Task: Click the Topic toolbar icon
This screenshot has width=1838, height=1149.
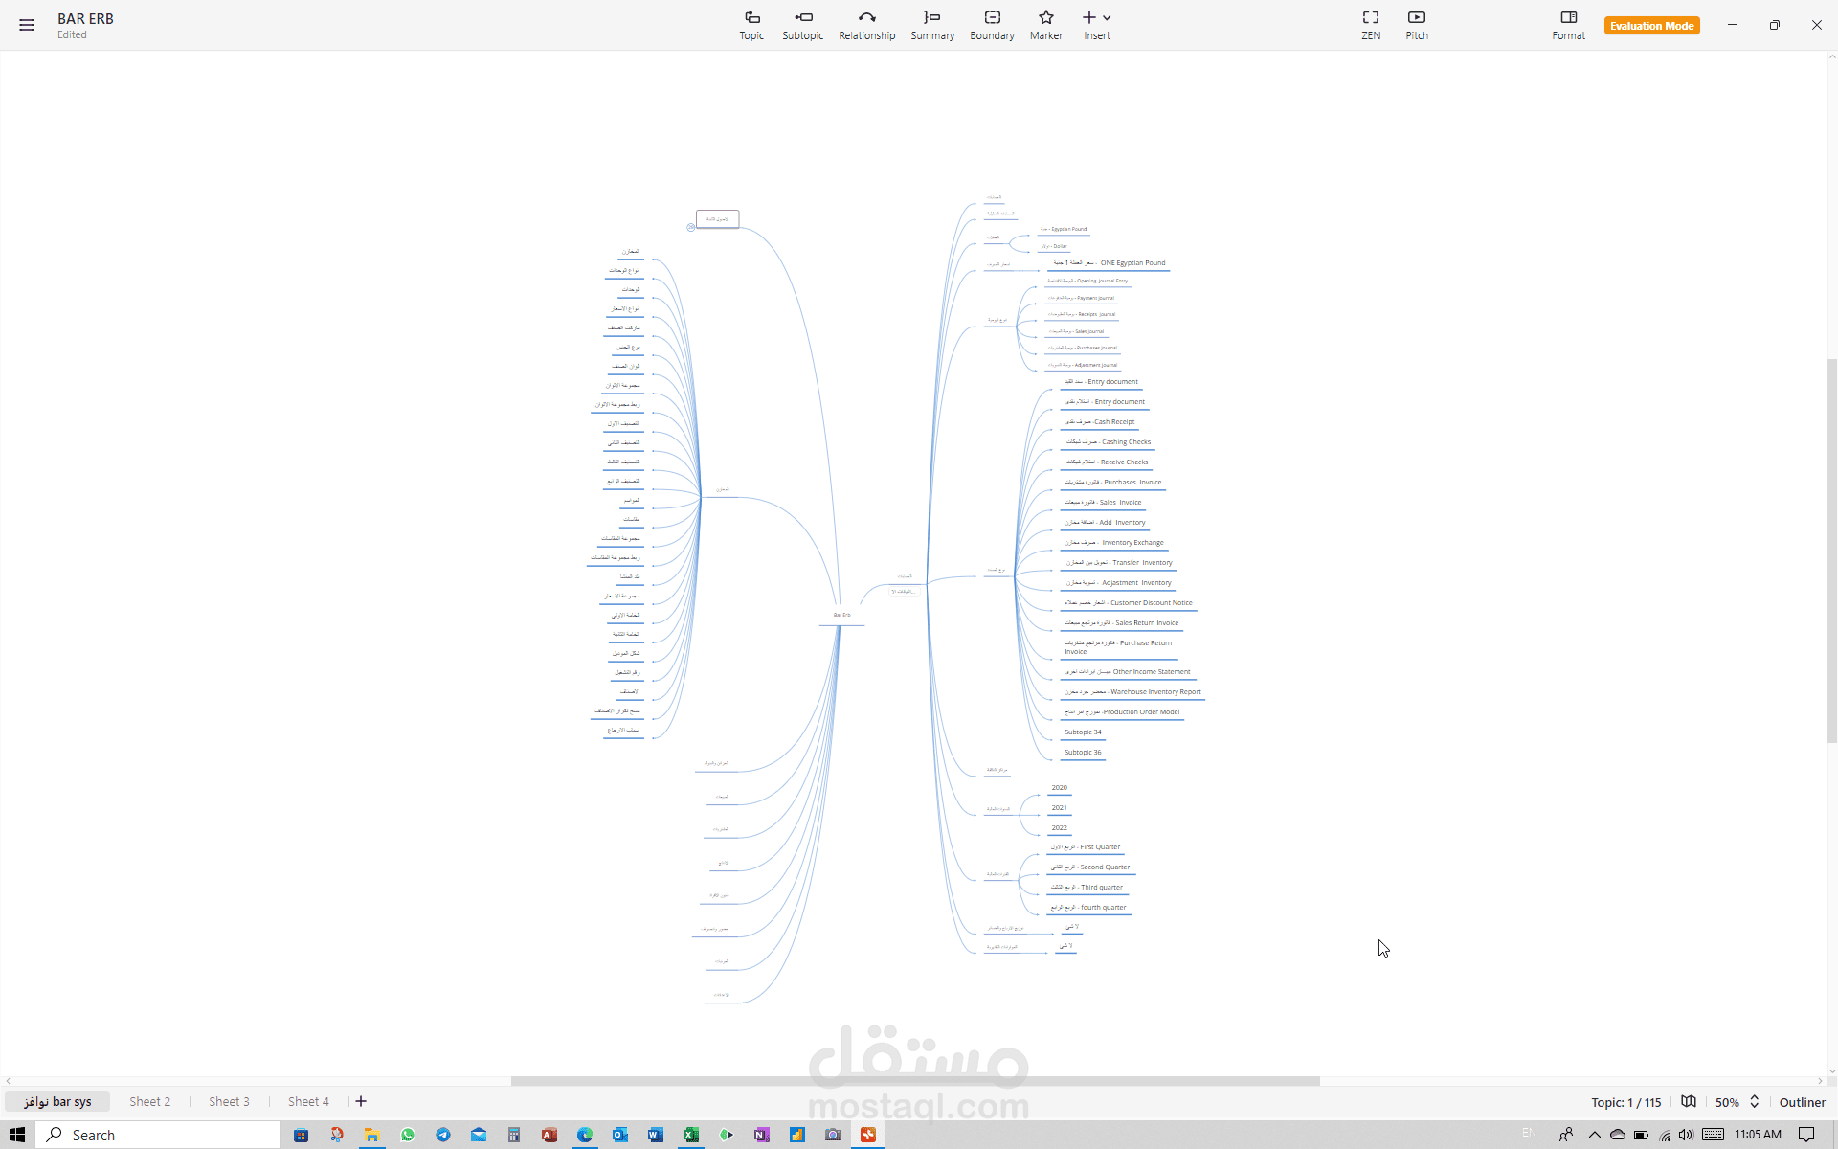Action: [751, 25]
